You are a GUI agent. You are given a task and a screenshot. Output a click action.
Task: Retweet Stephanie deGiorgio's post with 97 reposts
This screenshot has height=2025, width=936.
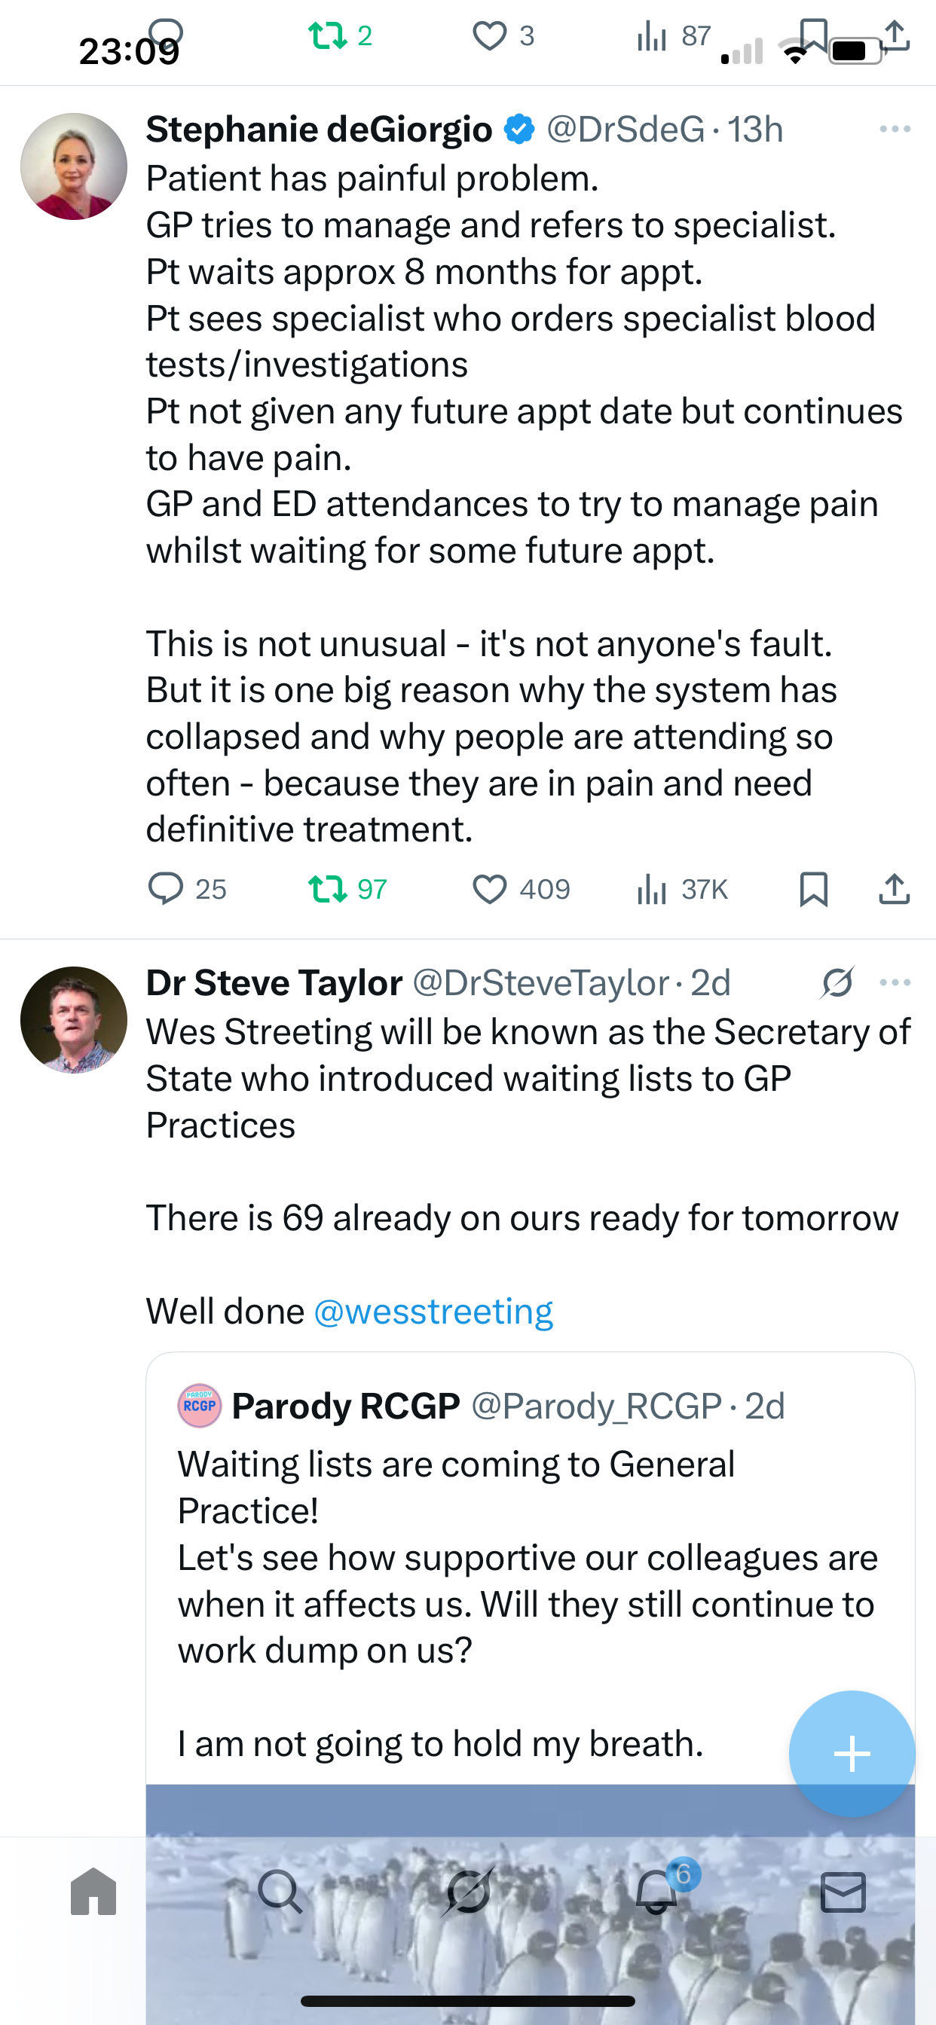[x=328, y=889]
